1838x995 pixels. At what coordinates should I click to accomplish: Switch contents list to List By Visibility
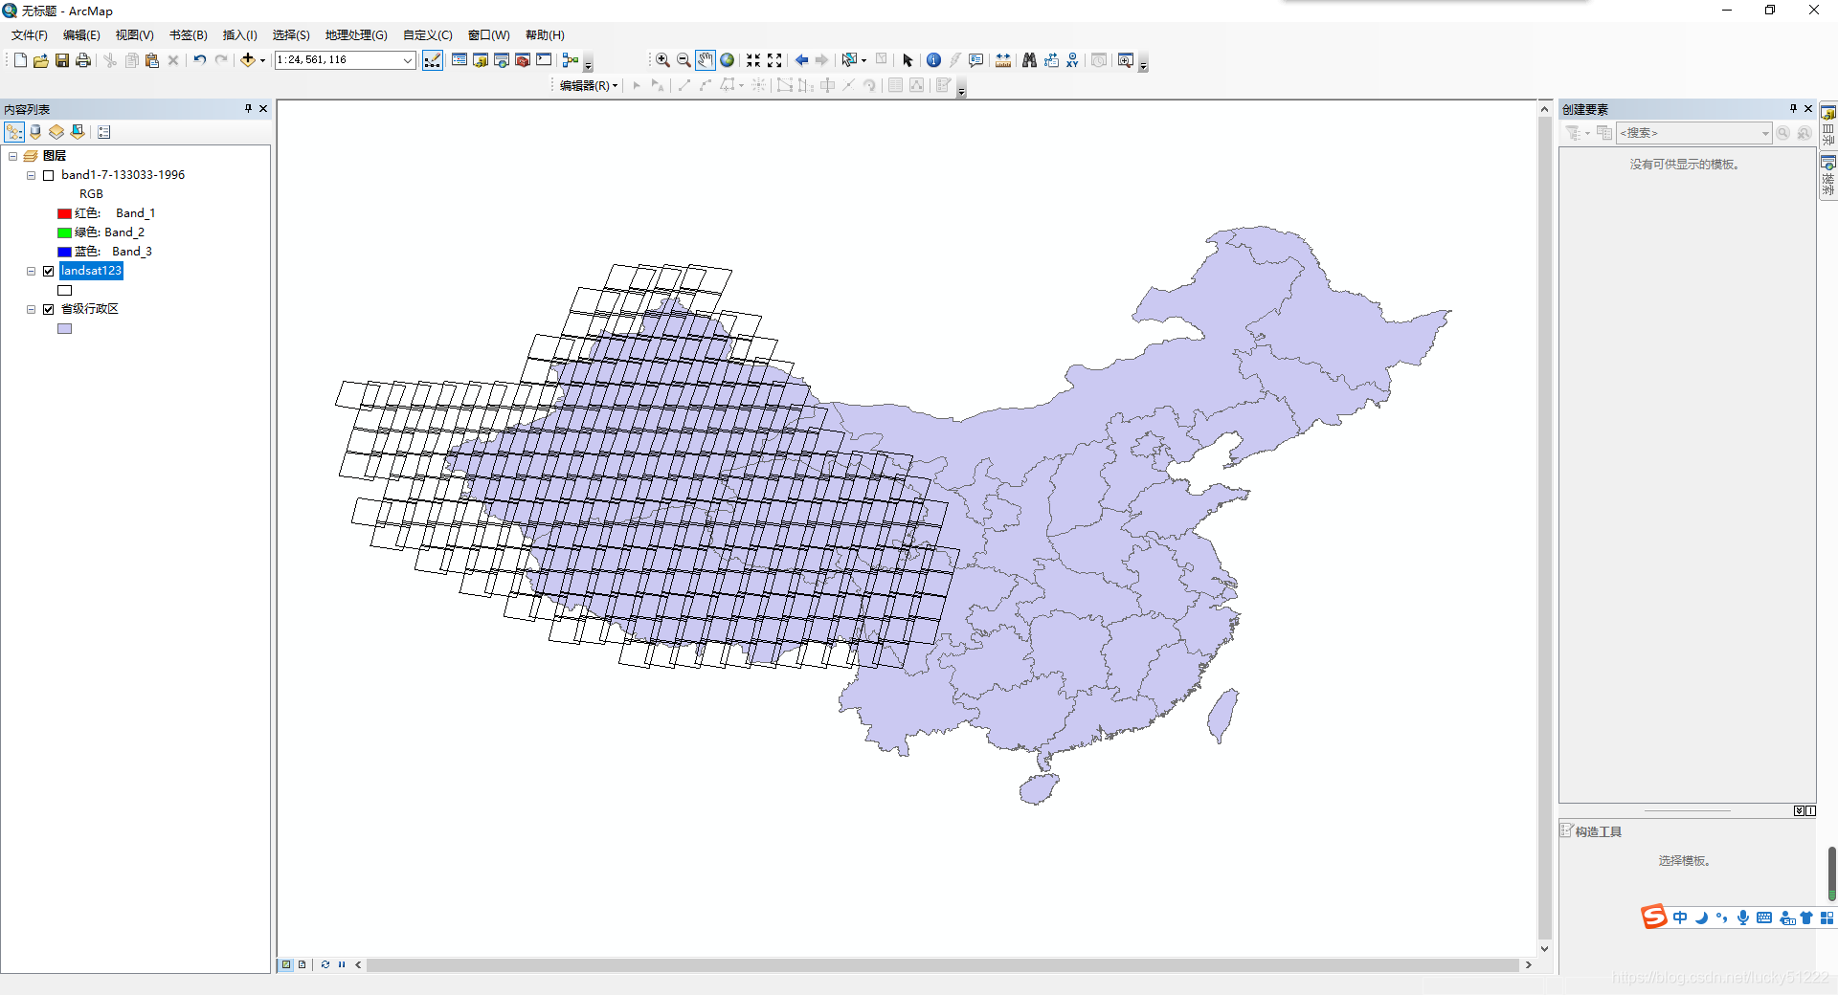[x=56, y=132]
